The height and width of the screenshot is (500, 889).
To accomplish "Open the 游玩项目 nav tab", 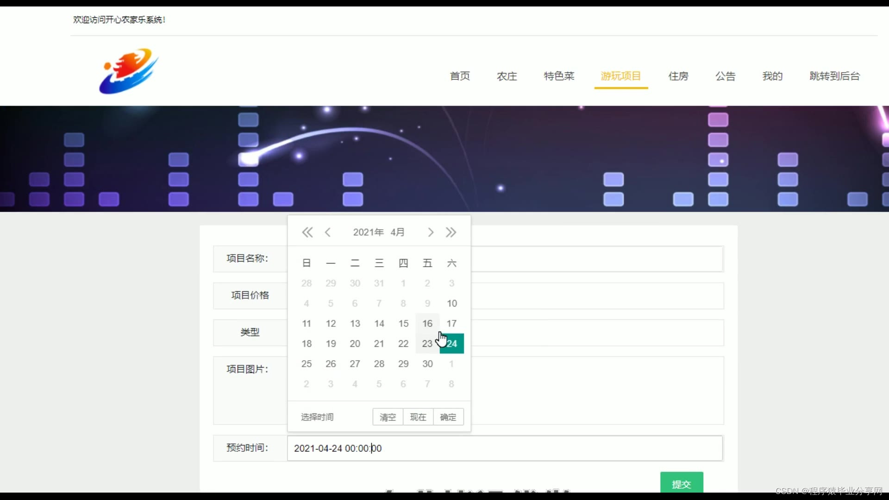I will [620, 76].
